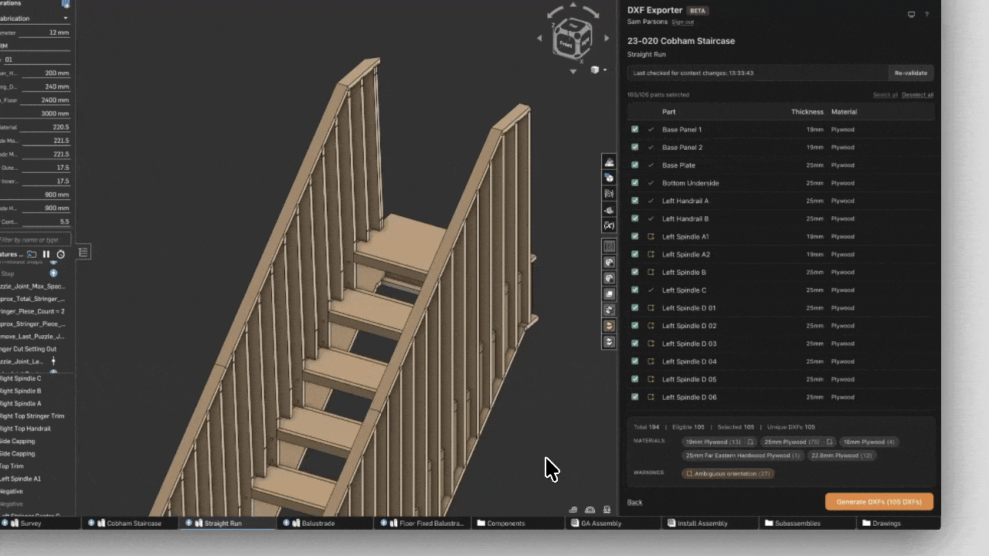Uncheck the Base Panel 1 checkbox
The width and height of the screenshot is (989, 556).
click(x=634, y=130)
